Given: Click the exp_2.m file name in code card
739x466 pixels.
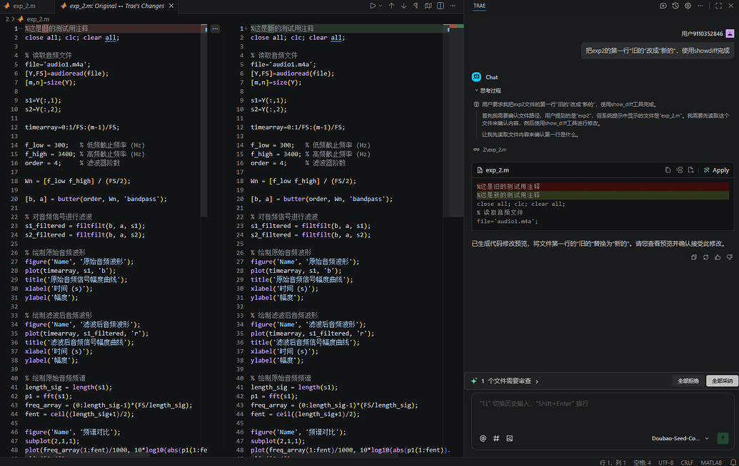Looking at the screenshot, I should pos(497,170).
